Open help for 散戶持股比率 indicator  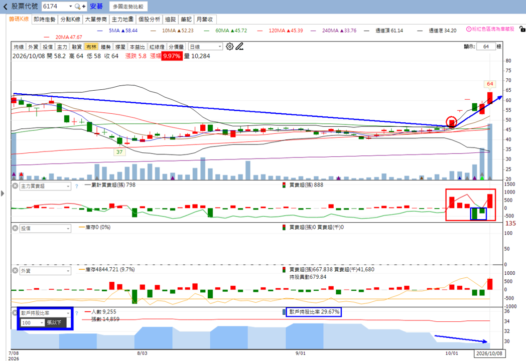coord(76,313)
